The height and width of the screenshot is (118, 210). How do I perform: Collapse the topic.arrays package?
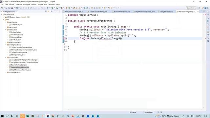coord(6,57)
